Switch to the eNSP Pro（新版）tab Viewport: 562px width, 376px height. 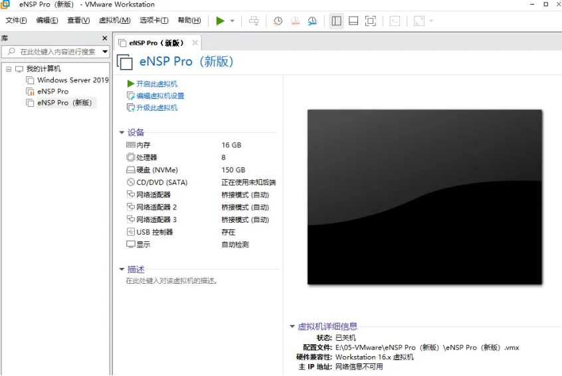click(x=156, y=43)
